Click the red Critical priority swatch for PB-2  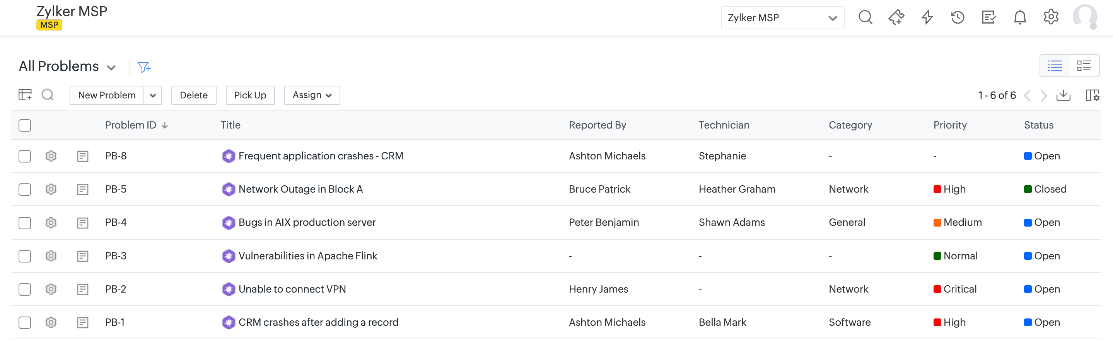click(937, 290)
